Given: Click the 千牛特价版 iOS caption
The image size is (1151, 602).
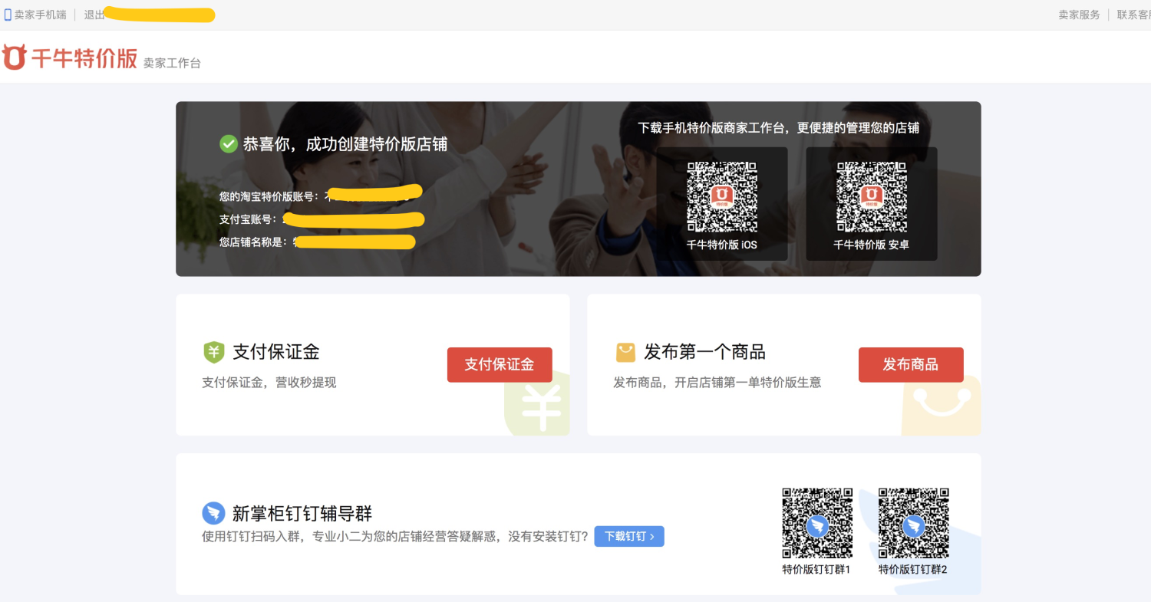Looking at the screenshot, I should click(721, 245).
